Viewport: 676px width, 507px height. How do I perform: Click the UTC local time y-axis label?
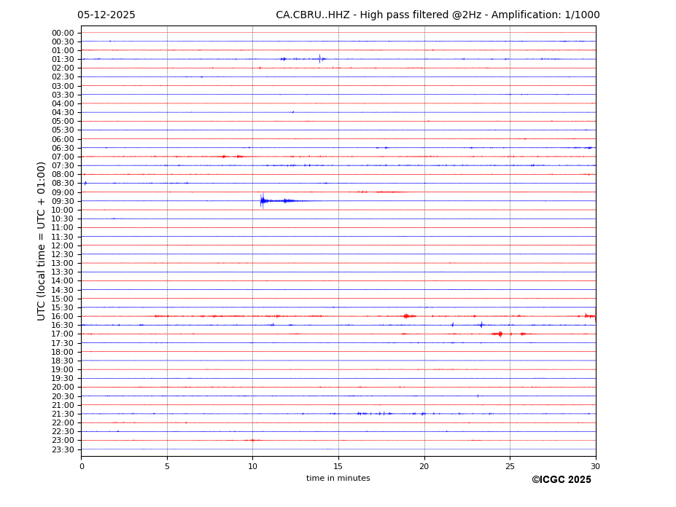pyautogui.click(x=42, y=240)
